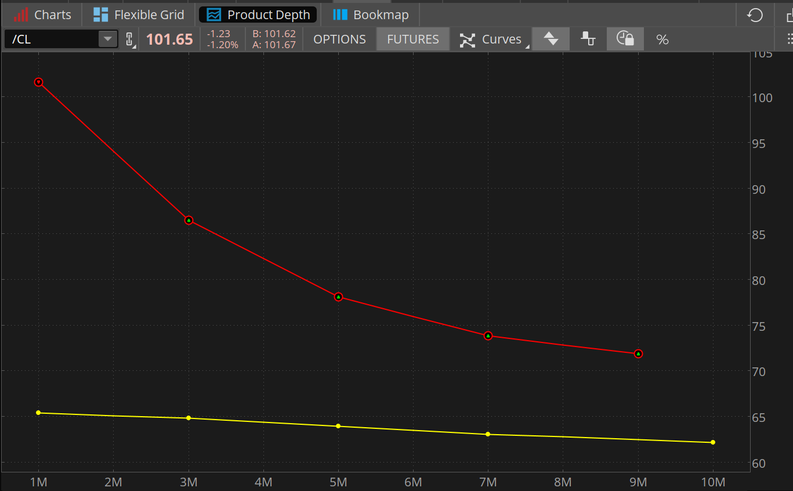Click the yellow curve point at 10M
Viewport: 793px width, 491px height.
point(713,442)
